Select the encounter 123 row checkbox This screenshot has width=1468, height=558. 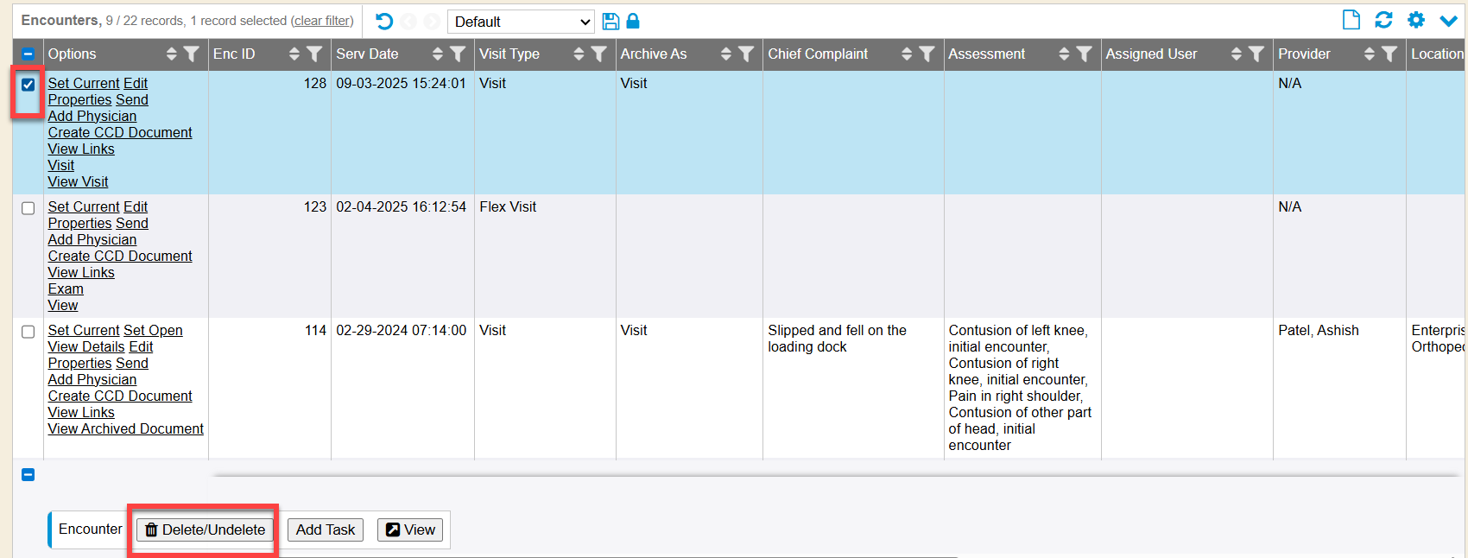click(28, 208)
